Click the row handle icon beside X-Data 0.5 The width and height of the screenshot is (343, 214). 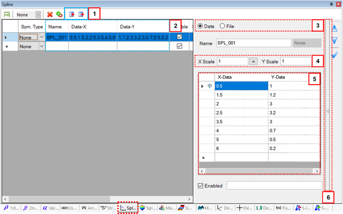(x=209, y=86)
